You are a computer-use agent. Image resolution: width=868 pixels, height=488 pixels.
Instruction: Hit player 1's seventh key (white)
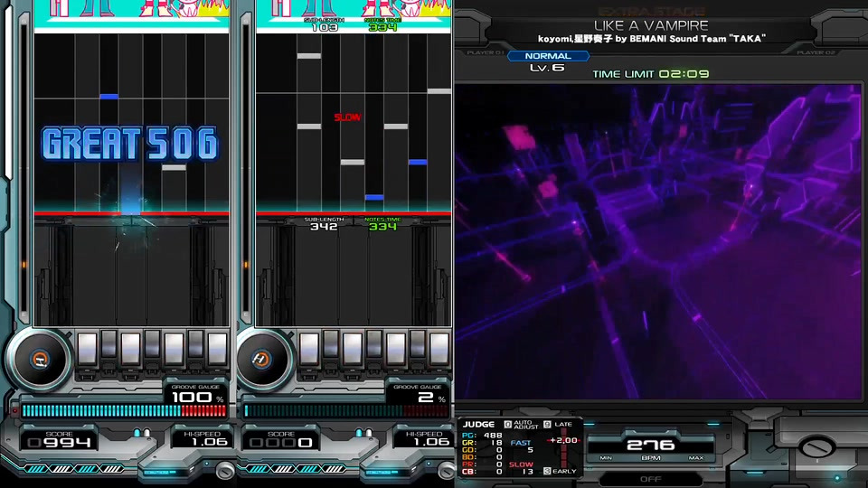tap(217, 349)
